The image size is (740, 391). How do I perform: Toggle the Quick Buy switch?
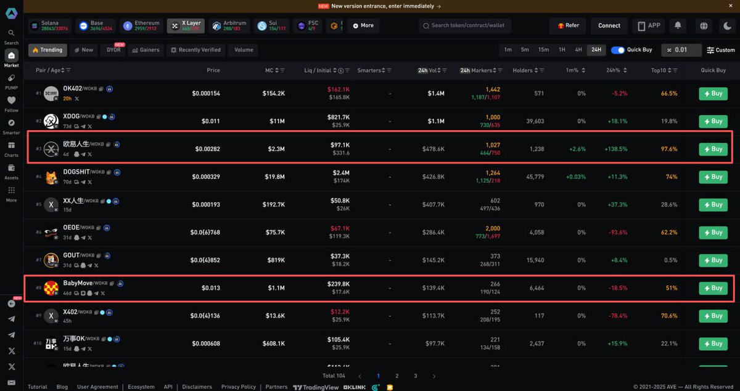(617, 50)
